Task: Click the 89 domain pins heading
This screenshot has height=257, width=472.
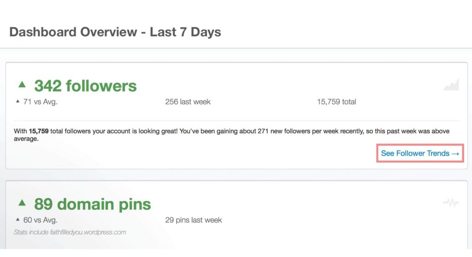Action: click(x=92, y=204)
